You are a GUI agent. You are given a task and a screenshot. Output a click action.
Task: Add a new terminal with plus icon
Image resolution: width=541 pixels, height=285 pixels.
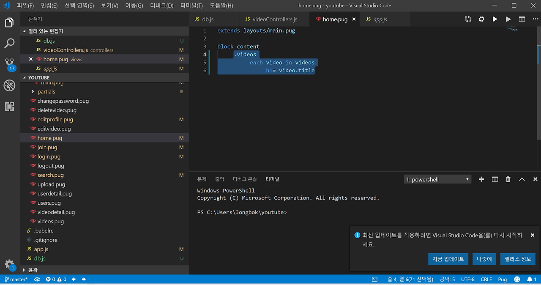(481, 179)
